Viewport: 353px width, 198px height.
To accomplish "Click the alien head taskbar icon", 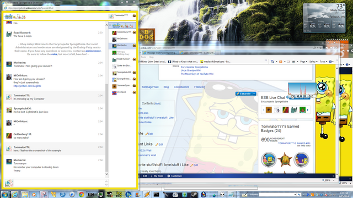I will (x=222, y=194).
